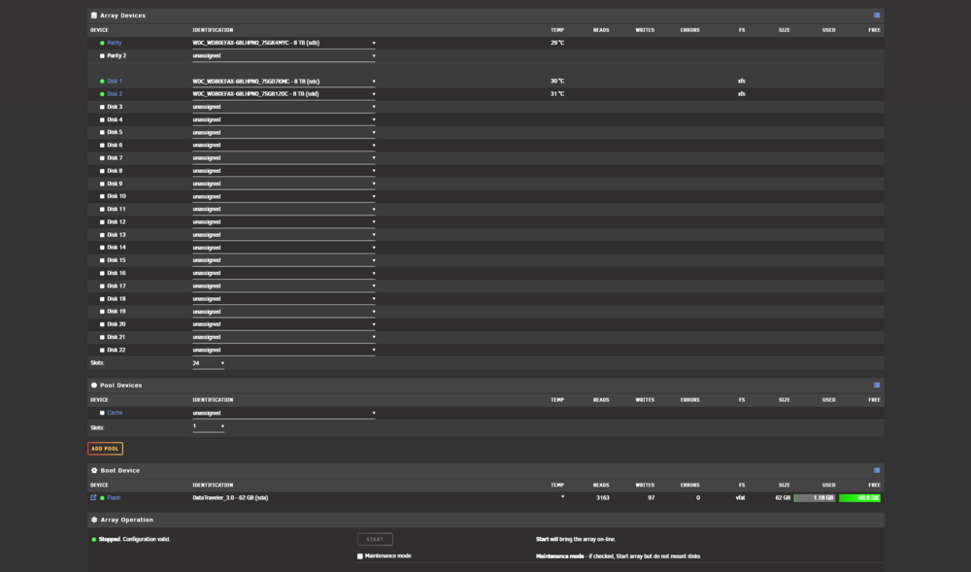Click the Flash reads value 3163
Screen dimensions: 971x572
pos(603,498)
